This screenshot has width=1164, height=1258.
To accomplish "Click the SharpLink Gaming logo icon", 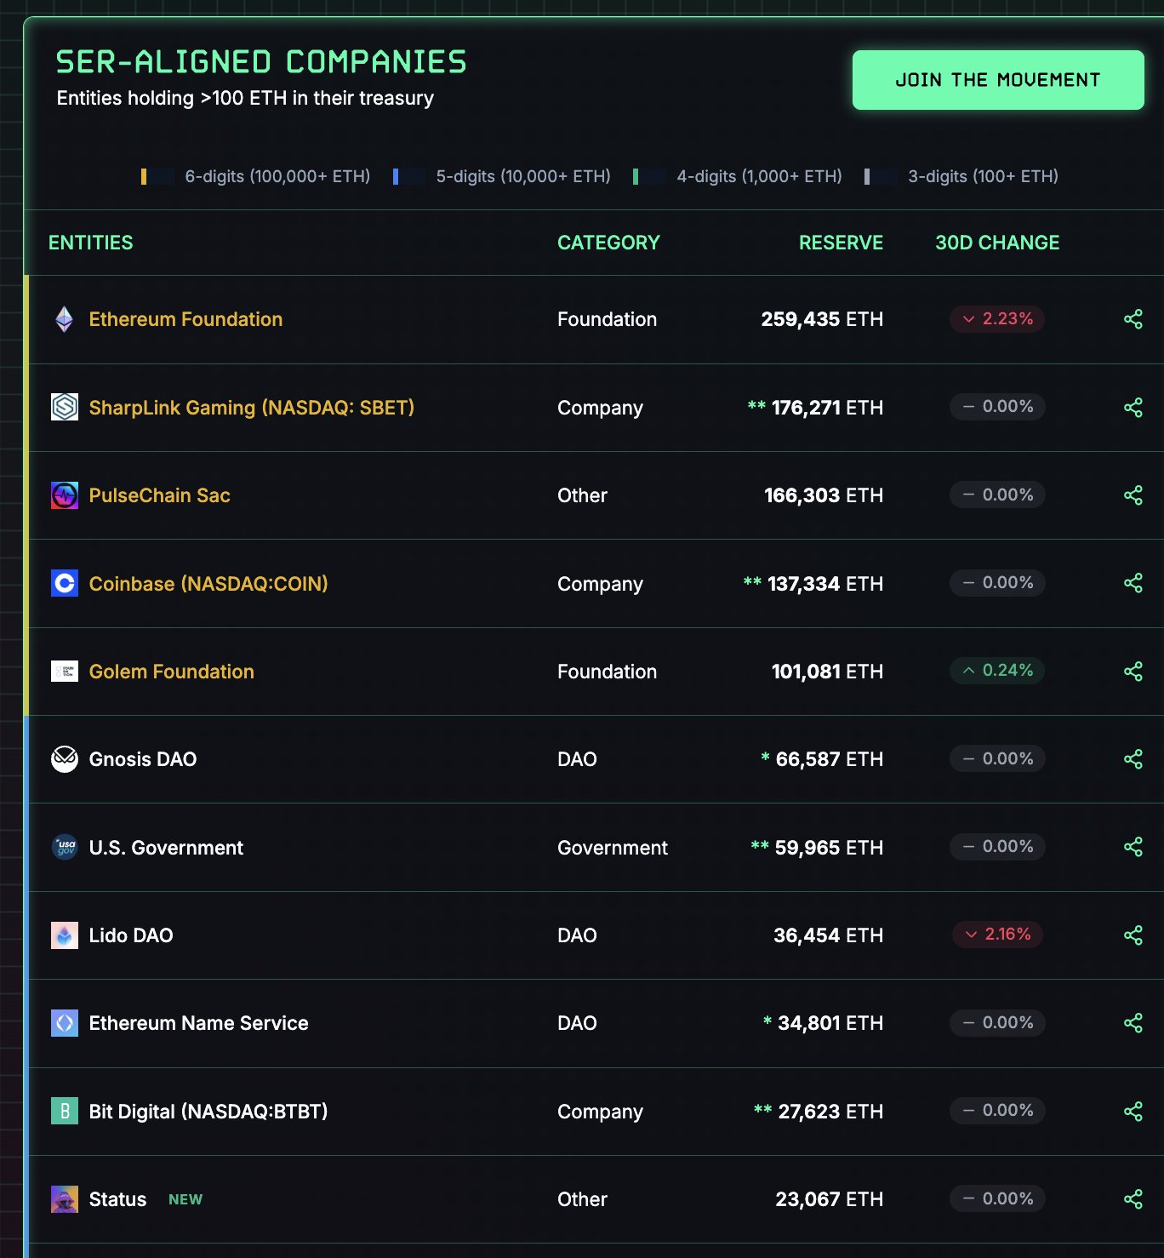I will pyautogui.click(x=65, y=407).
